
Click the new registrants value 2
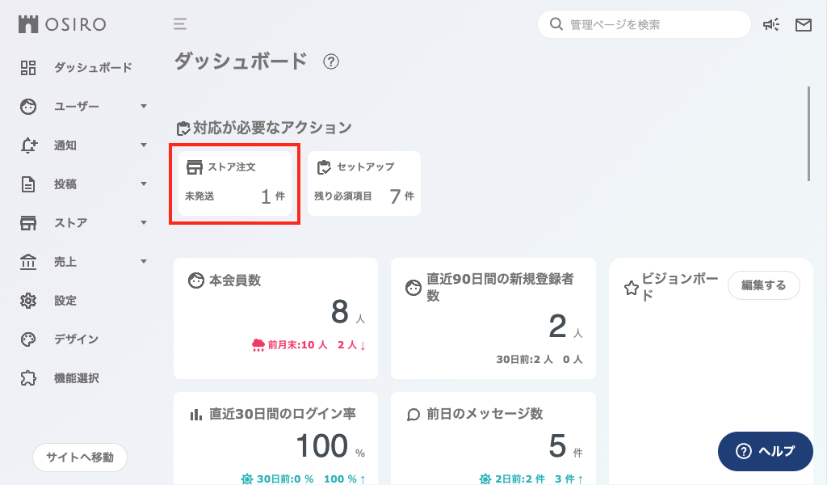[x=557, y=326]
